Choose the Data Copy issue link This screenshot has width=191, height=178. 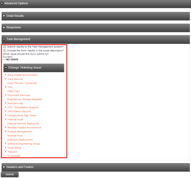[x=13, y=91]
